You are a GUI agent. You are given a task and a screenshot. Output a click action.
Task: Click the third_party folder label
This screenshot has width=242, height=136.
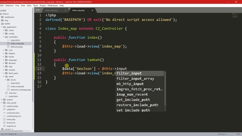point(13,73)
